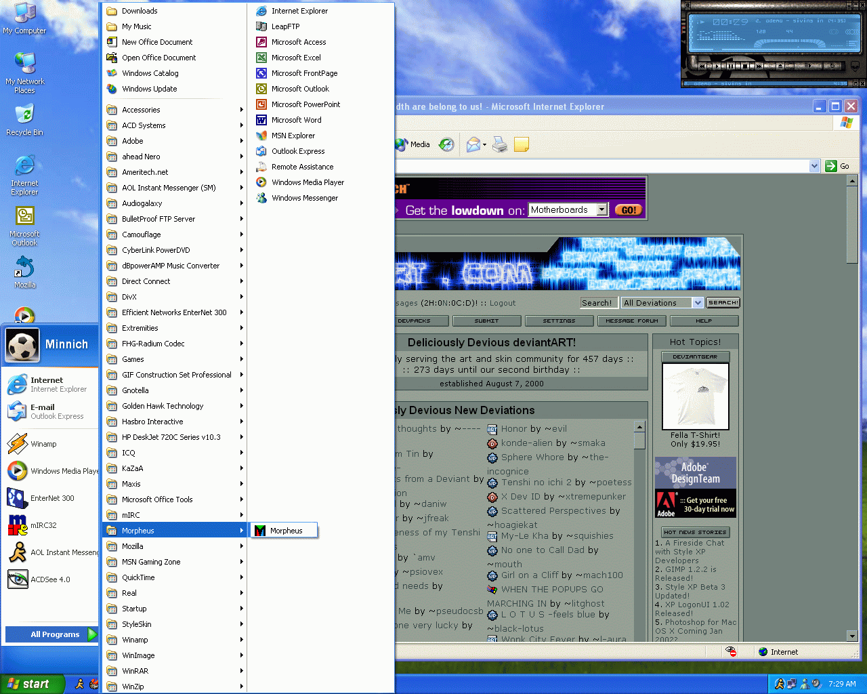This screenshot has width=867, height=694.
Task: Launch Morpheus from the submenu
Action: (284, 531)
